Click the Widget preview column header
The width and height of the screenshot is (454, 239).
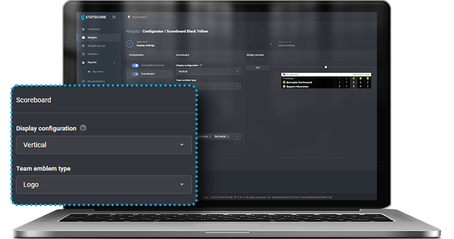[x=255, y=55]
